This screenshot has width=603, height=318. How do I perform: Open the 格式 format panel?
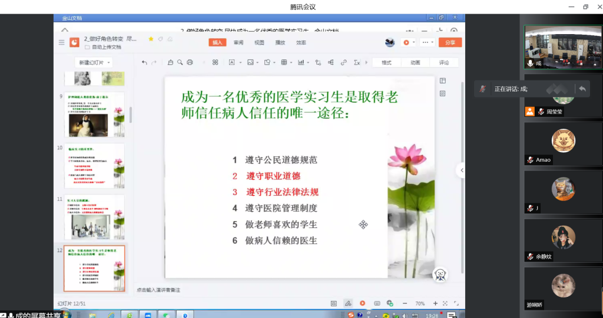[386, 62]
